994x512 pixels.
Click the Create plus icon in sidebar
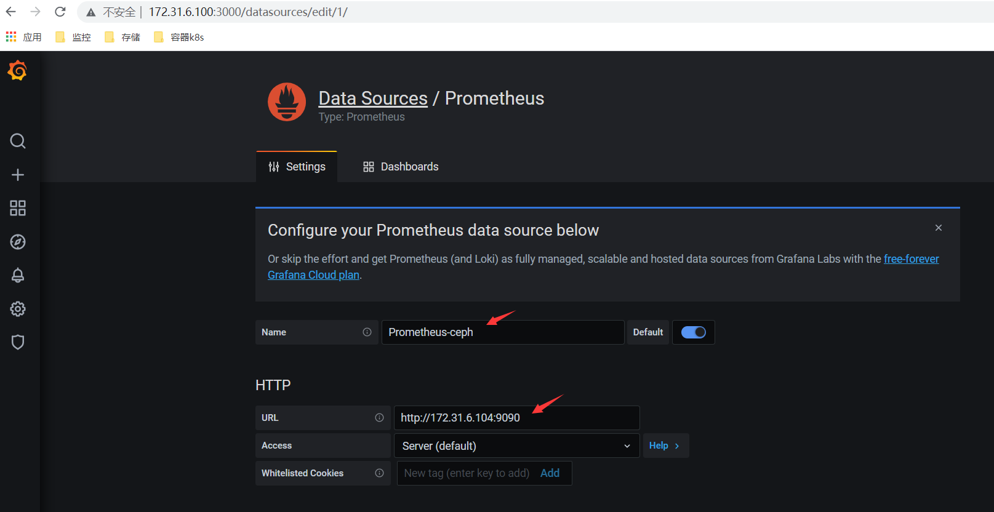point(18,175)
